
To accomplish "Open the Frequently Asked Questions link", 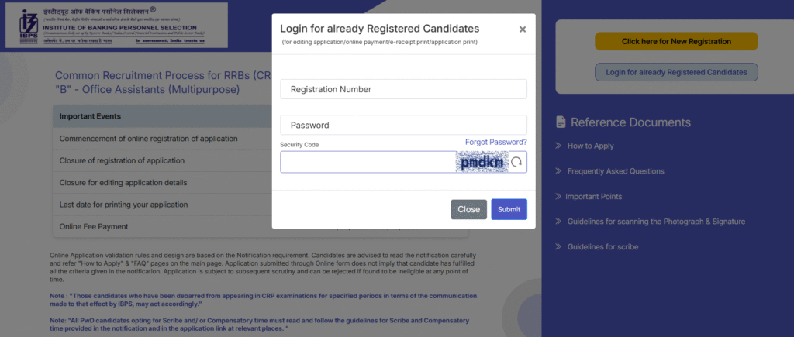I will 616,171.
